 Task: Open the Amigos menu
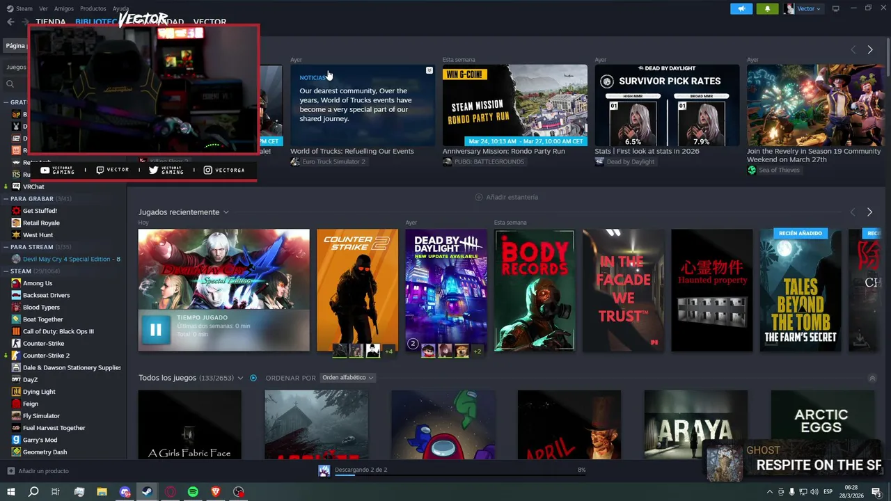(64, 8)
